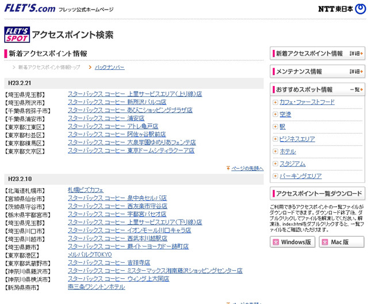This screenshot has height=304, width=368.
Task: Open 阿佐ヶ谷駅前店 link
Action: [x=117, y=134]
